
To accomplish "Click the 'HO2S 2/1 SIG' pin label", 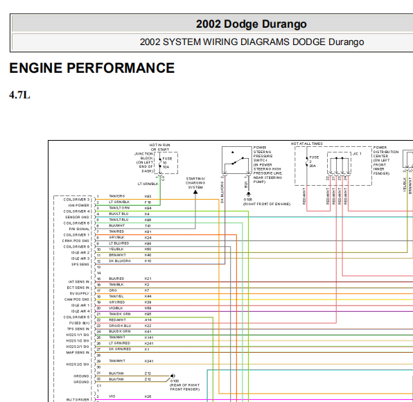I will coord(78,347).
